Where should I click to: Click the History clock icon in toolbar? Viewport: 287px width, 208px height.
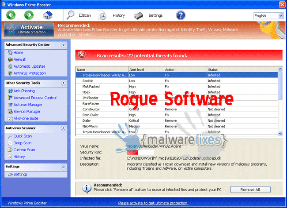[102, 15]
